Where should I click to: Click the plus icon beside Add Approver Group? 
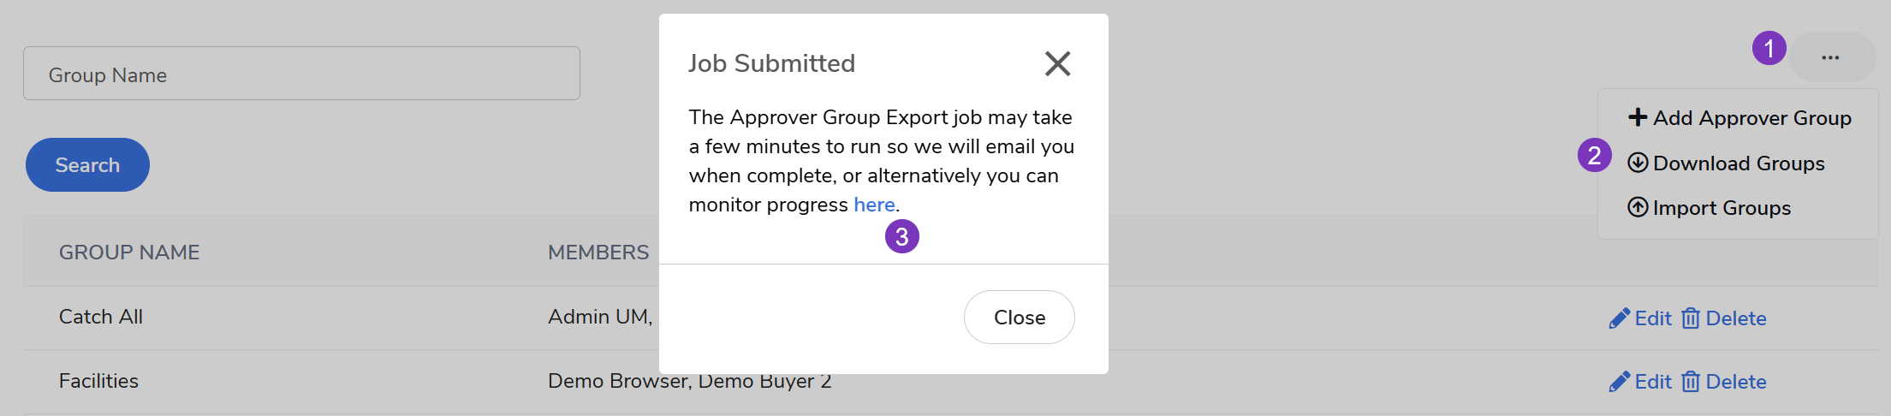[1637, 117]
